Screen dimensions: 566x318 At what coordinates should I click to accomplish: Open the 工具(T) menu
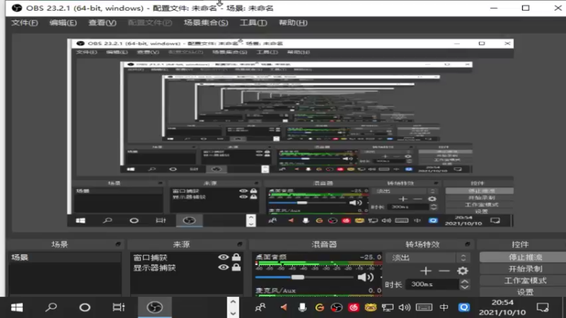click(x=253, y=23)
